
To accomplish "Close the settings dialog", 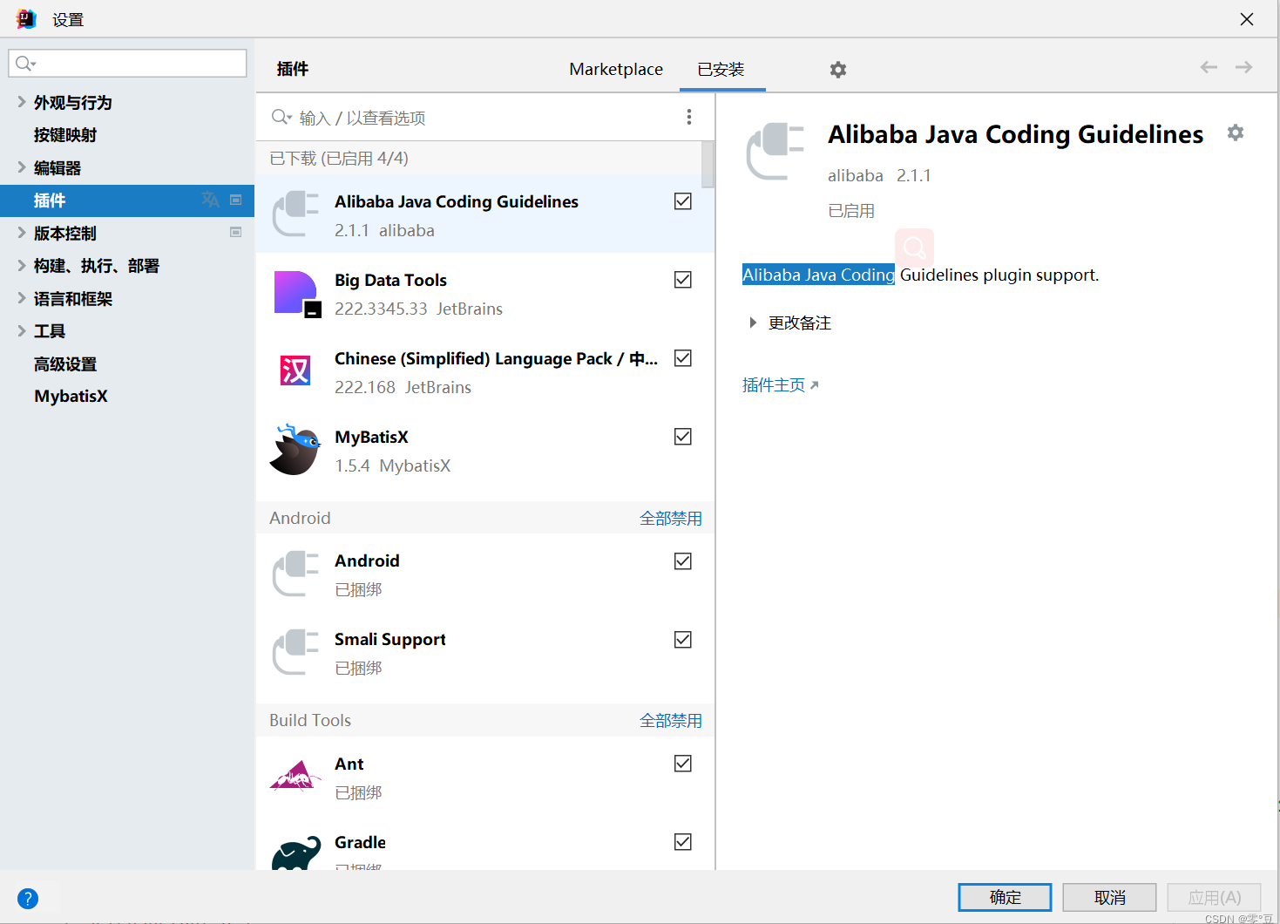I will click(1247, 19).
